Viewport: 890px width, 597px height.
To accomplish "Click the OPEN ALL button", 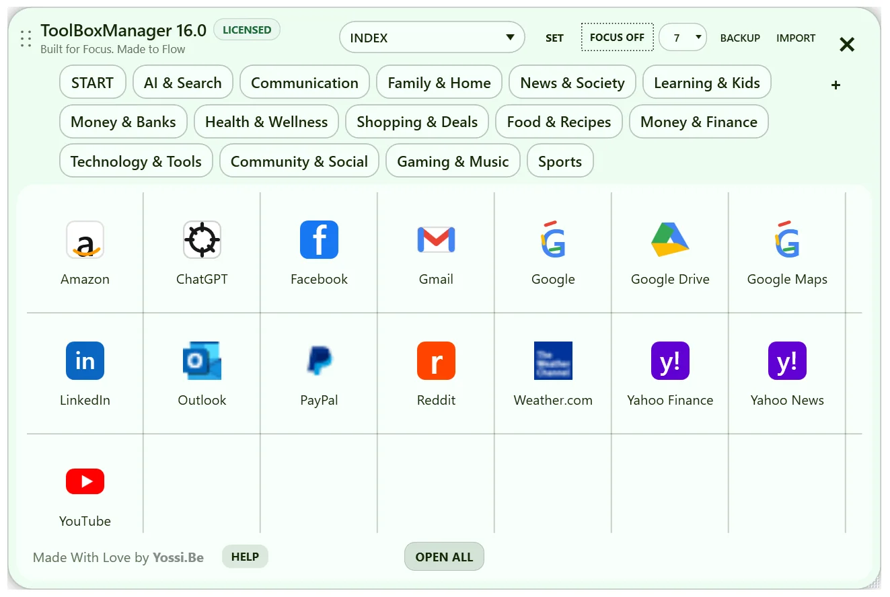I will (x=444, y=557).
